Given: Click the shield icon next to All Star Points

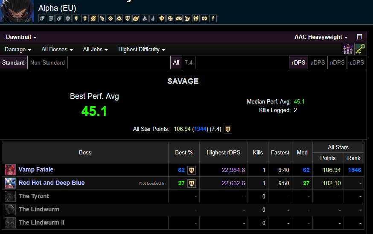Looking at the screenshot, I should click(x=227, y=129).
